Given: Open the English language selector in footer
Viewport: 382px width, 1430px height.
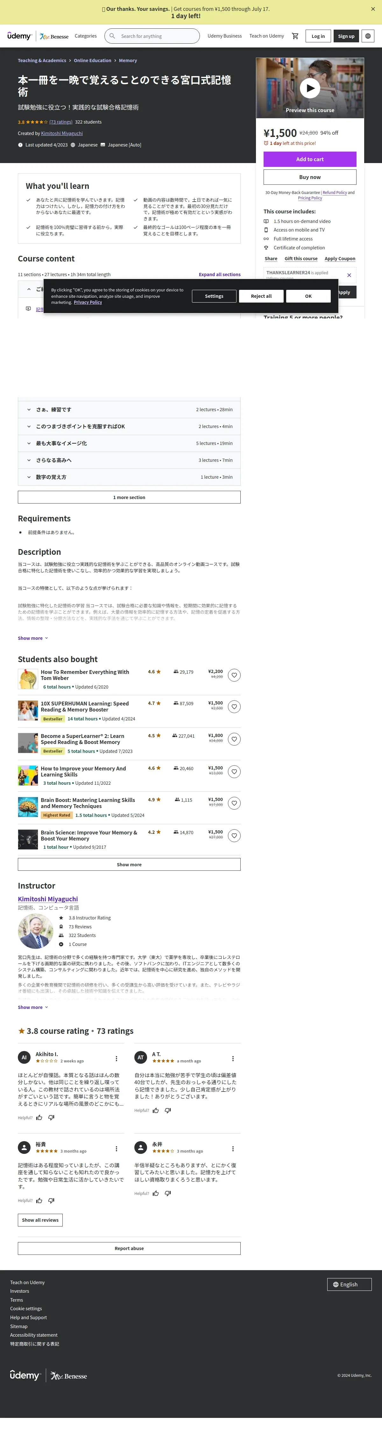Looking at the screenshot, I should pyautogui.click(x=349, y=1284).
